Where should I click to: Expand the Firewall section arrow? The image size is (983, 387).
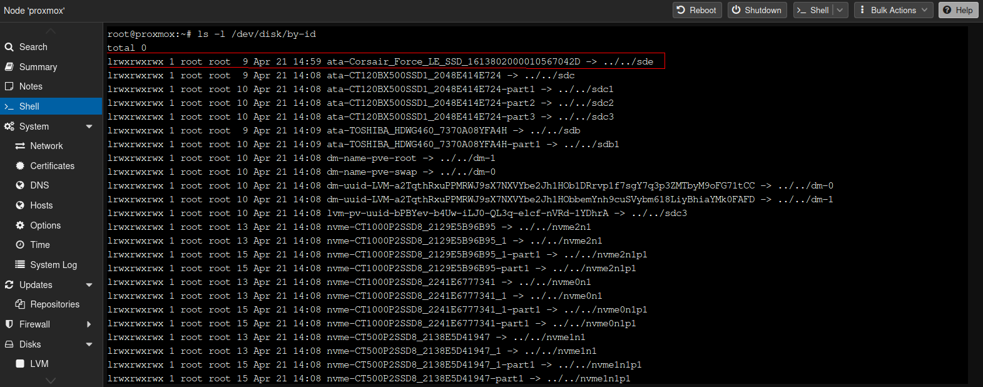[89, 324]
